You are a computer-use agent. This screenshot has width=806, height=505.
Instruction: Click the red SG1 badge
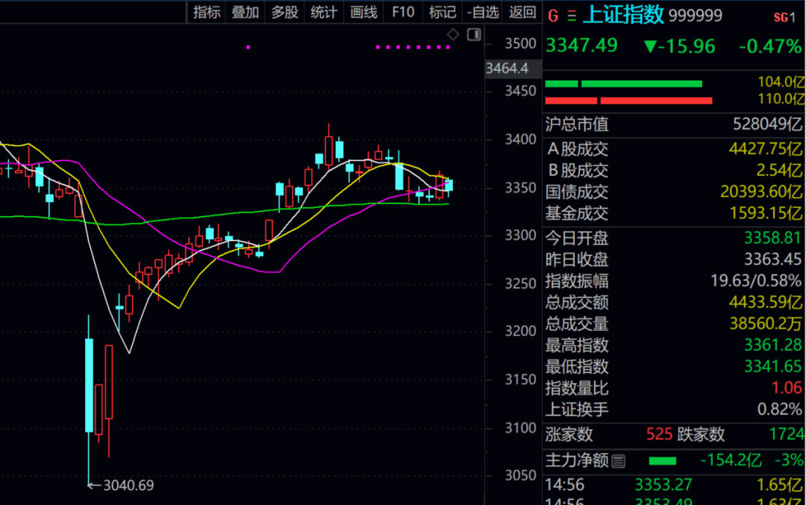pos(784,17)
